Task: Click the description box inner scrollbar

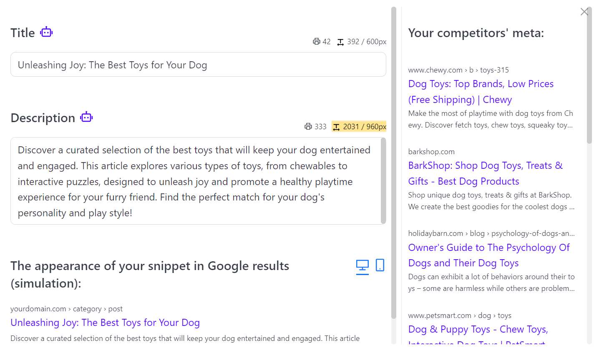Action: click(x=383, y=180)
